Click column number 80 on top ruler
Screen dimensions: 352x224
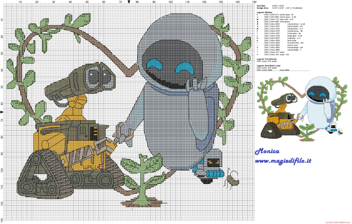tap(137, 2)
